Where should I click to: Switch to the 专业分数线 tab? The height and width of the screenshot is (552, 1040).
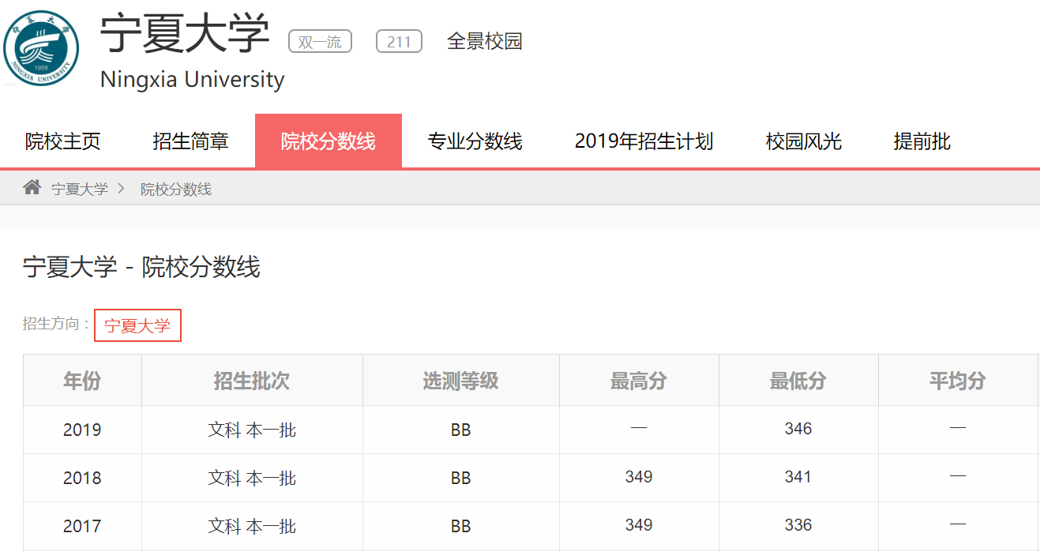[475, 141]
